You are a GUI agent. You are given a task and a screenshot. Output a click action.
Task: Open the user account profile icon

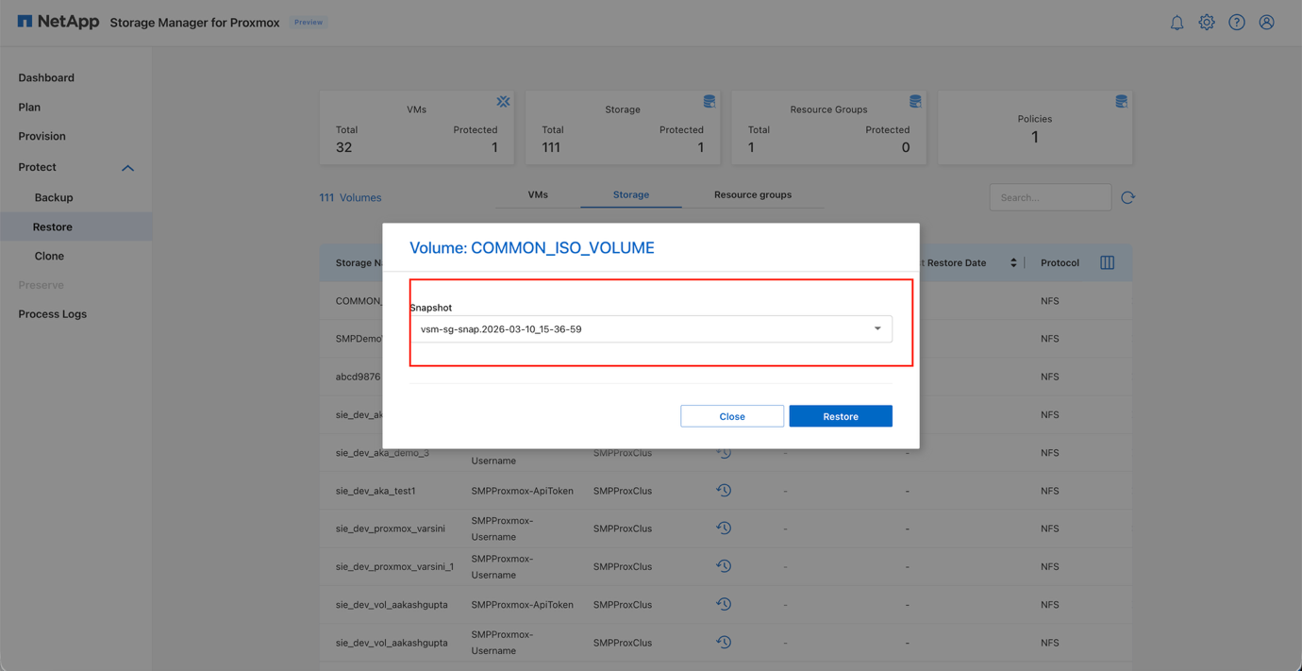pos(1266,23)
